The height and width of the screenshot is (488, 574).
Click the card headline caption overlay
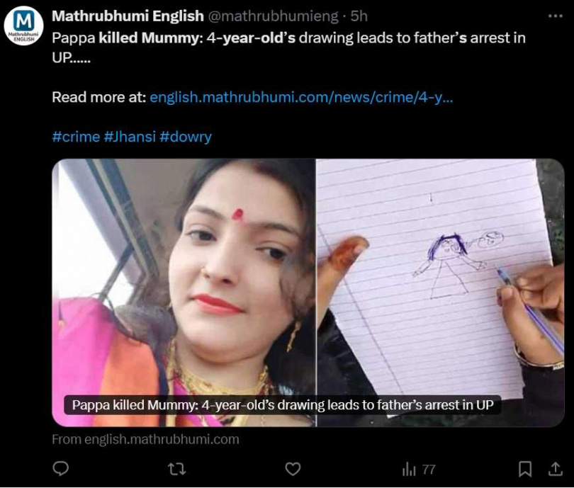pyautogui.click(x=283, y=405)
